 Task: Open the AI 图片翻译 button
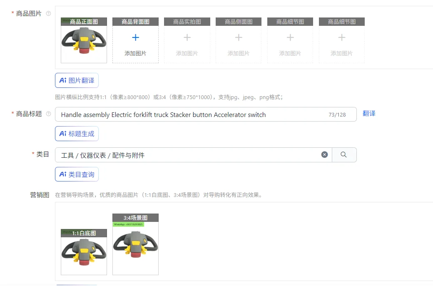click(x=77, y=80)
